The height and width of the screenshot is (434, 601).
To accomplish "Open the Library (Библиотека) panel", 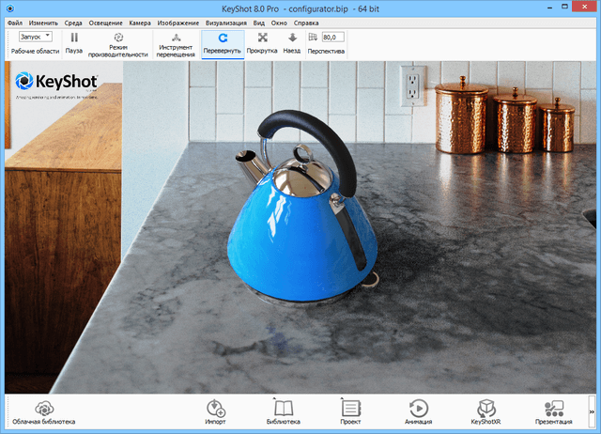I will point(283,408).
